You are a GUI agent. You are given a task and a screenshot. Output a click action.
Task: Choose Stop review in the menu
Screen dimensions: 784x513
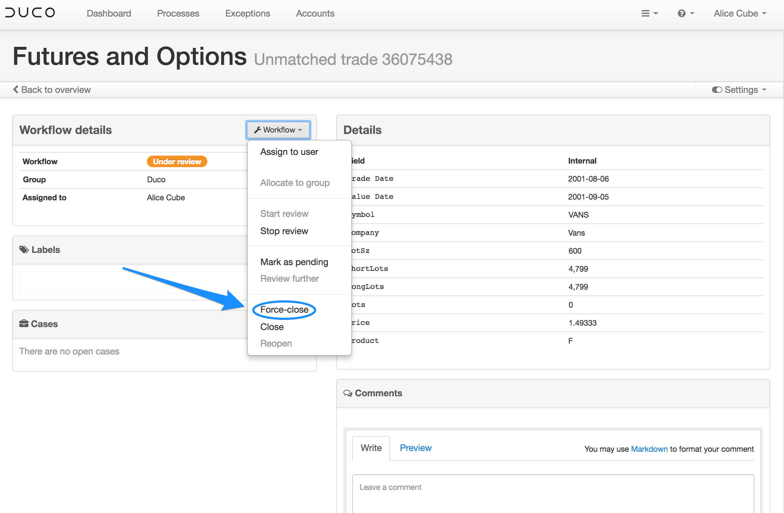pos(284,231)
